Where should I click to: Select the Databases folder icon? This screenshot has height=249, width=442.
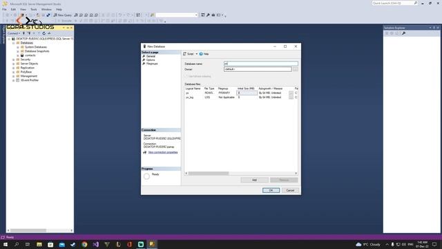(18, 43)
